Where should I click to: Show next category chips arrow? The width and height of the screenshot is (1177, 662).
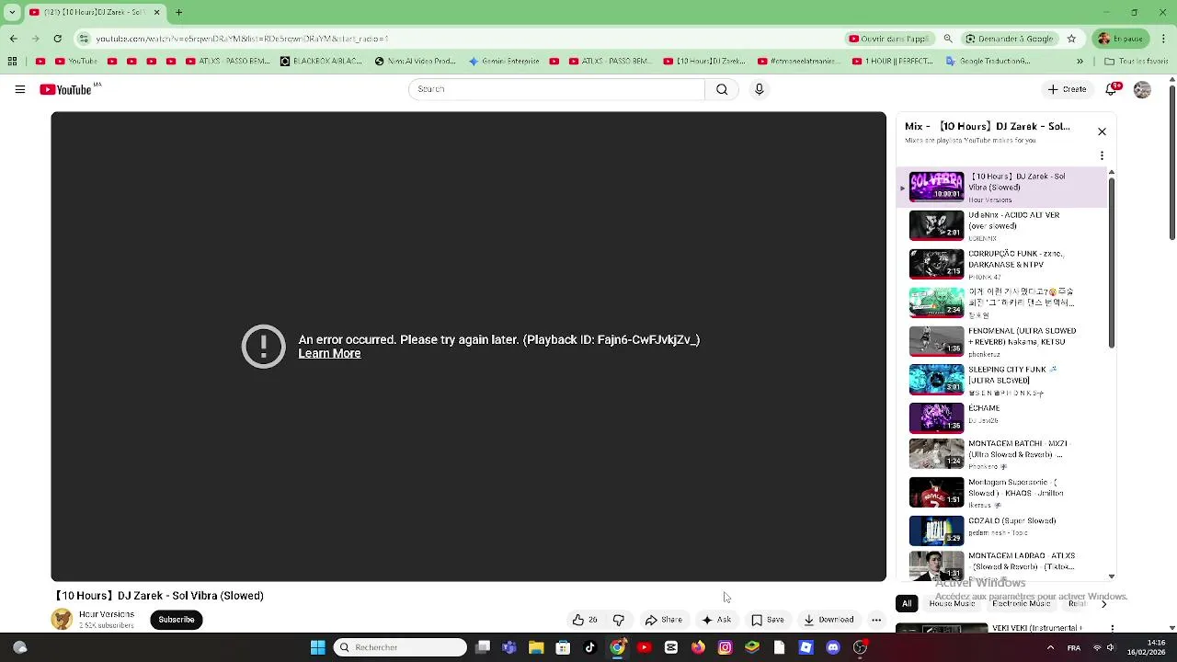pos(1103,604)
